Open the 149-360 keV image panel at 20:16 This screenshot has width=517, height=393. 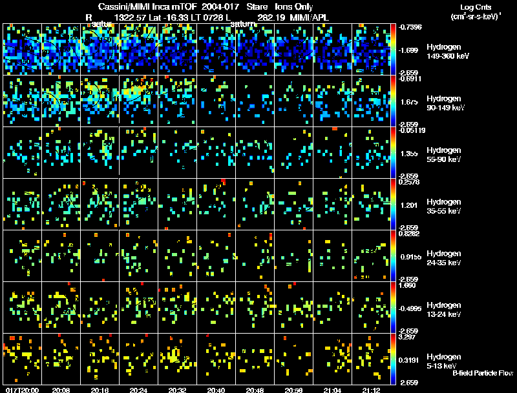tap(100, 49)
